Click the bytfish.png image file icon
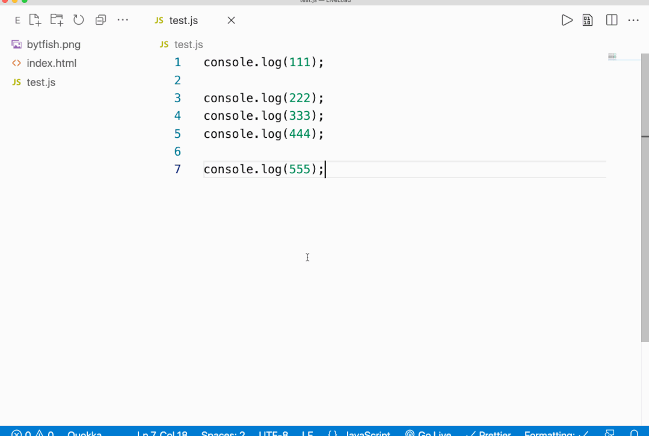This screenshot has height=436, width=649. coord(17,45)
